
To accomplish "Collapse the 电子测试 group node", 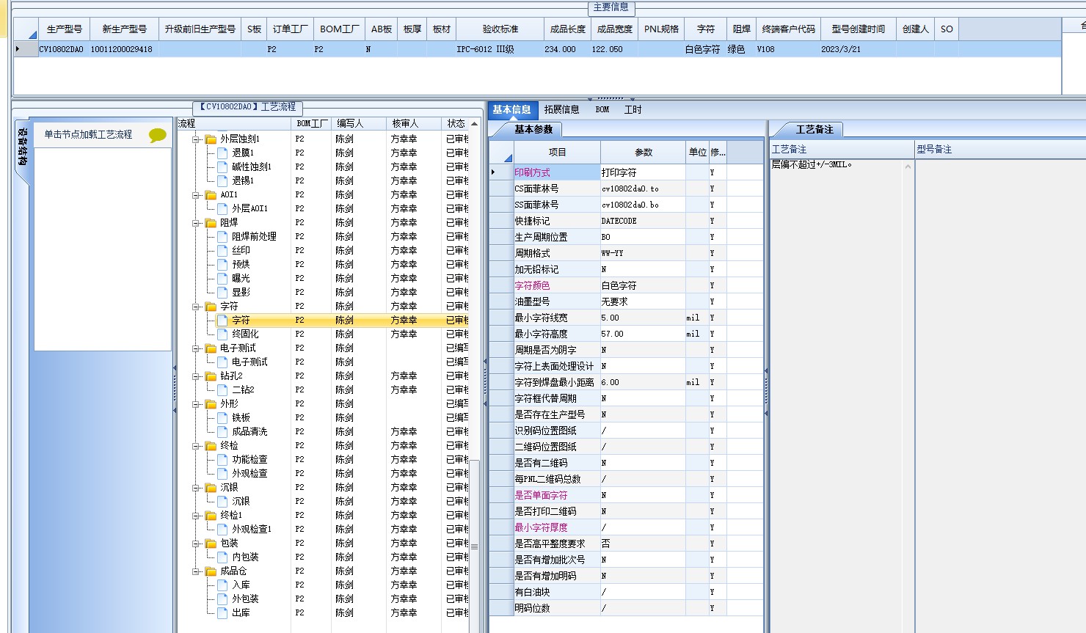I will [196, 348].
